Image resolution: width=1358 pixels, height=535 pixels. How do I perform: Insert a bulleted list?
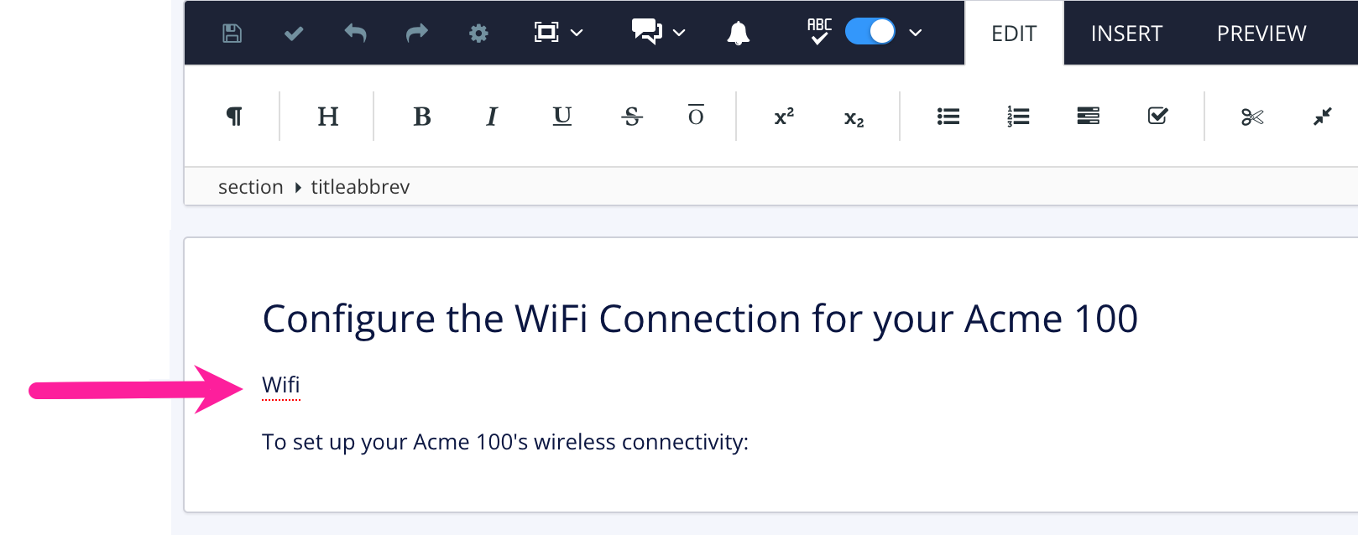[x=948, y=117]
